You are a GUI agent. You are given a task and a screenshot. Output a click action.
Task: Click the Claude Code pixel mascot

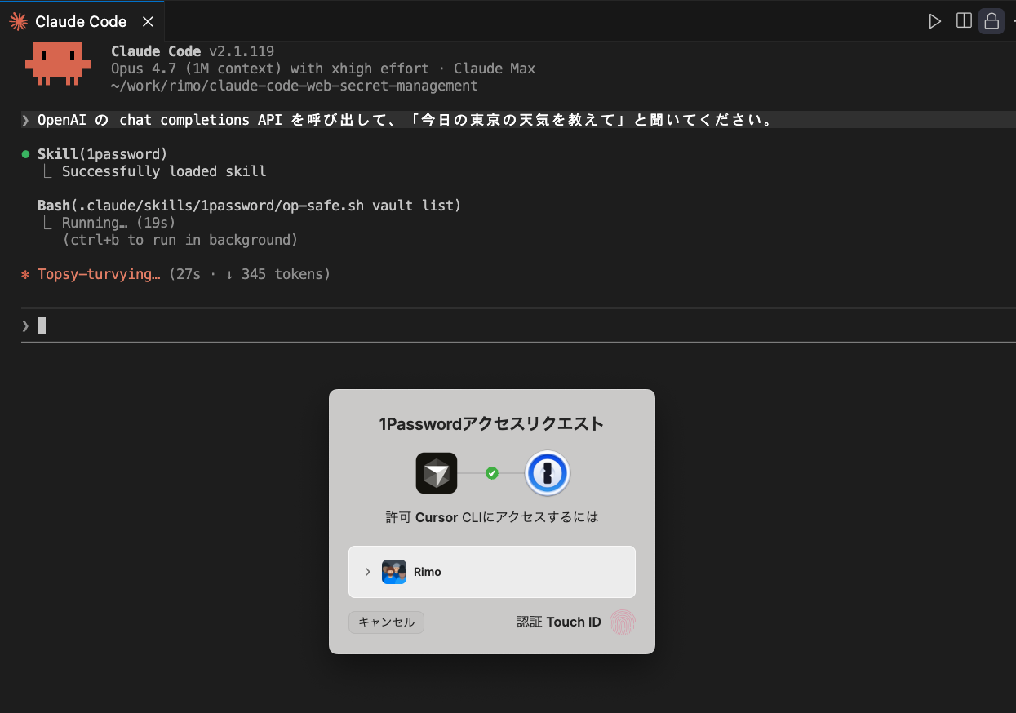point(57,64)
